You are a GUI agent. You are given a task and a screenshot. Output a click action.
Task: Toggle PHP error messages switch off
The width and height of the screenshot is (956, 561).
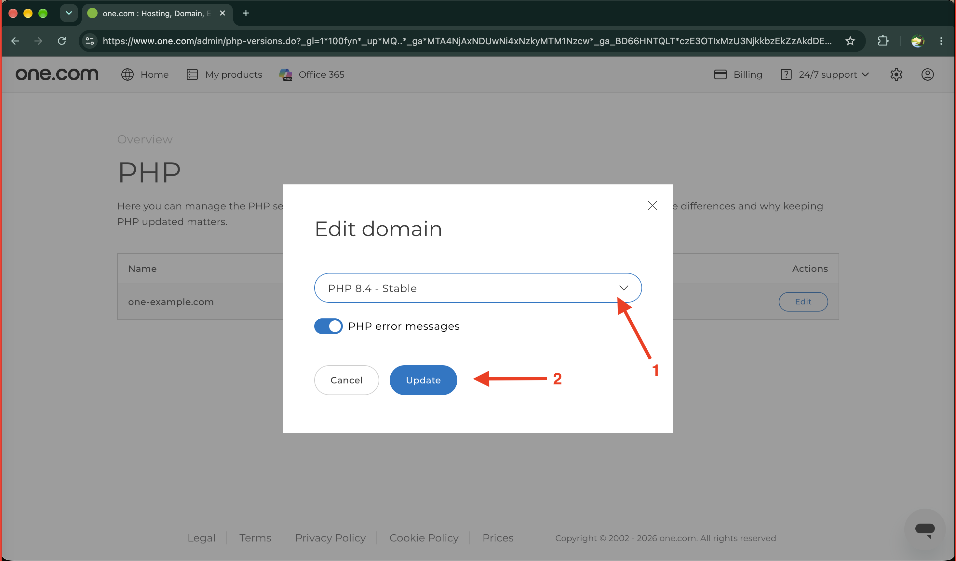point(328,326)
